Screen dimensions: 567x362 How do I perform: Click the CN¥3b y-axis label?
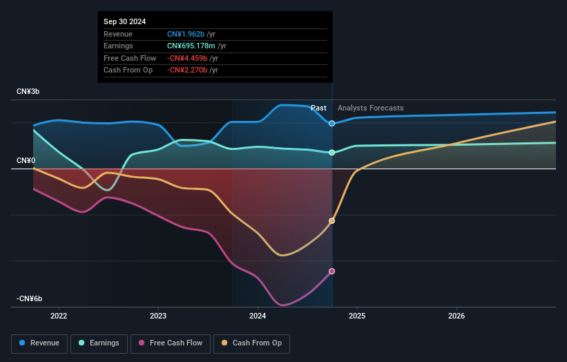click(x=28, y=91)
